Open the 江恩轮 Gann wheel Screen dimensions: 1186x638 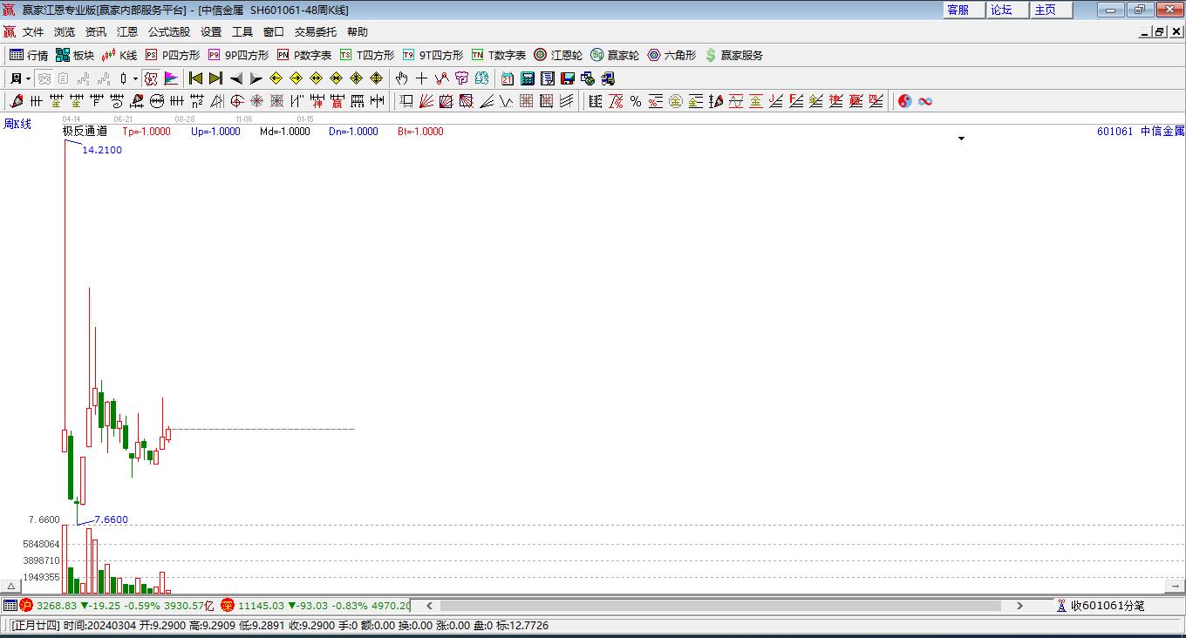coord(558,55)
